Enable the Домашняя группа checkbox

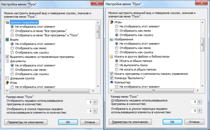click(x=7, y=78)
